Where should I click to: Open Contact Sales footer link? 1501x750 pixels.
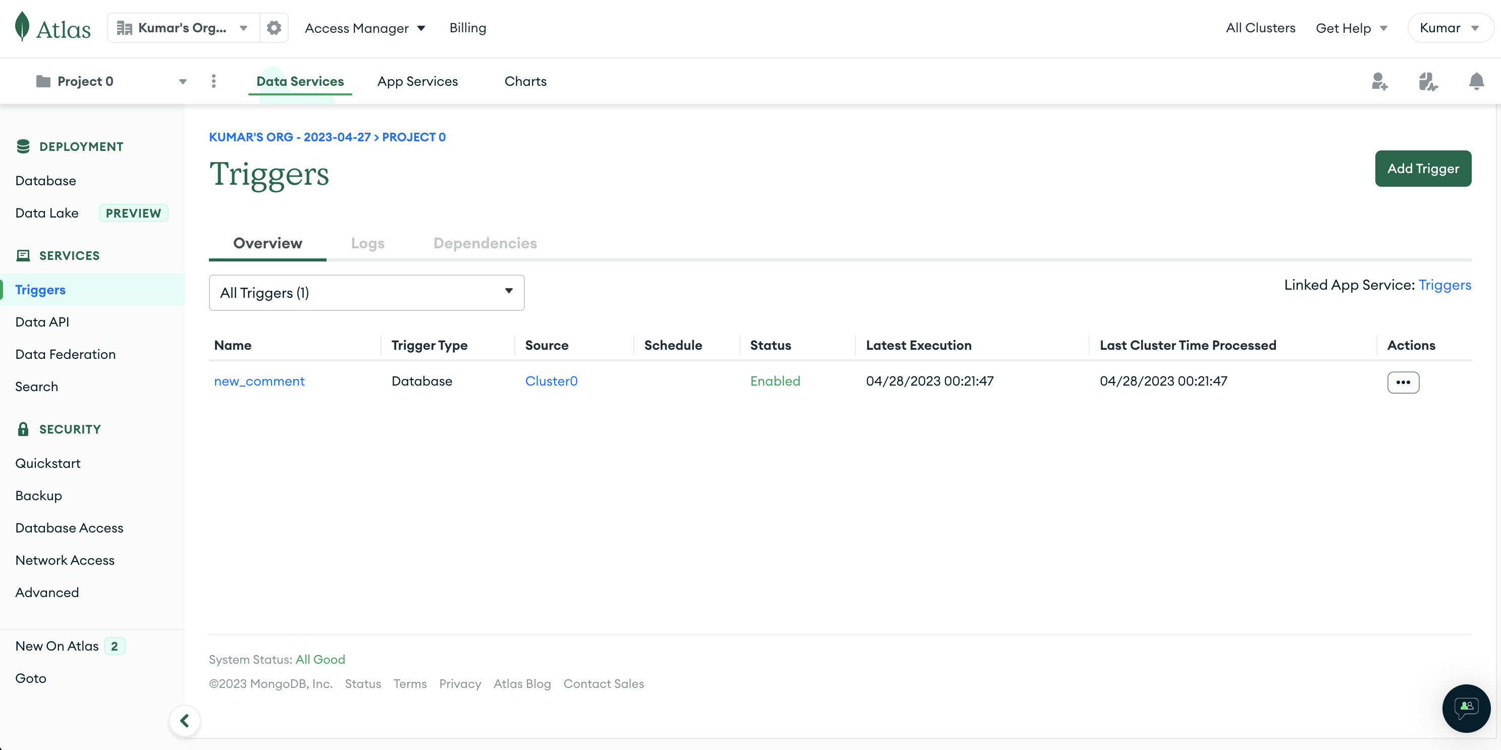coord(604,683)
